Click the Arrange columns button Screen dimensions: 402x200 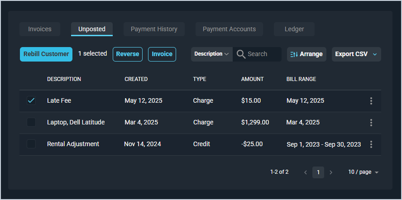306,54
